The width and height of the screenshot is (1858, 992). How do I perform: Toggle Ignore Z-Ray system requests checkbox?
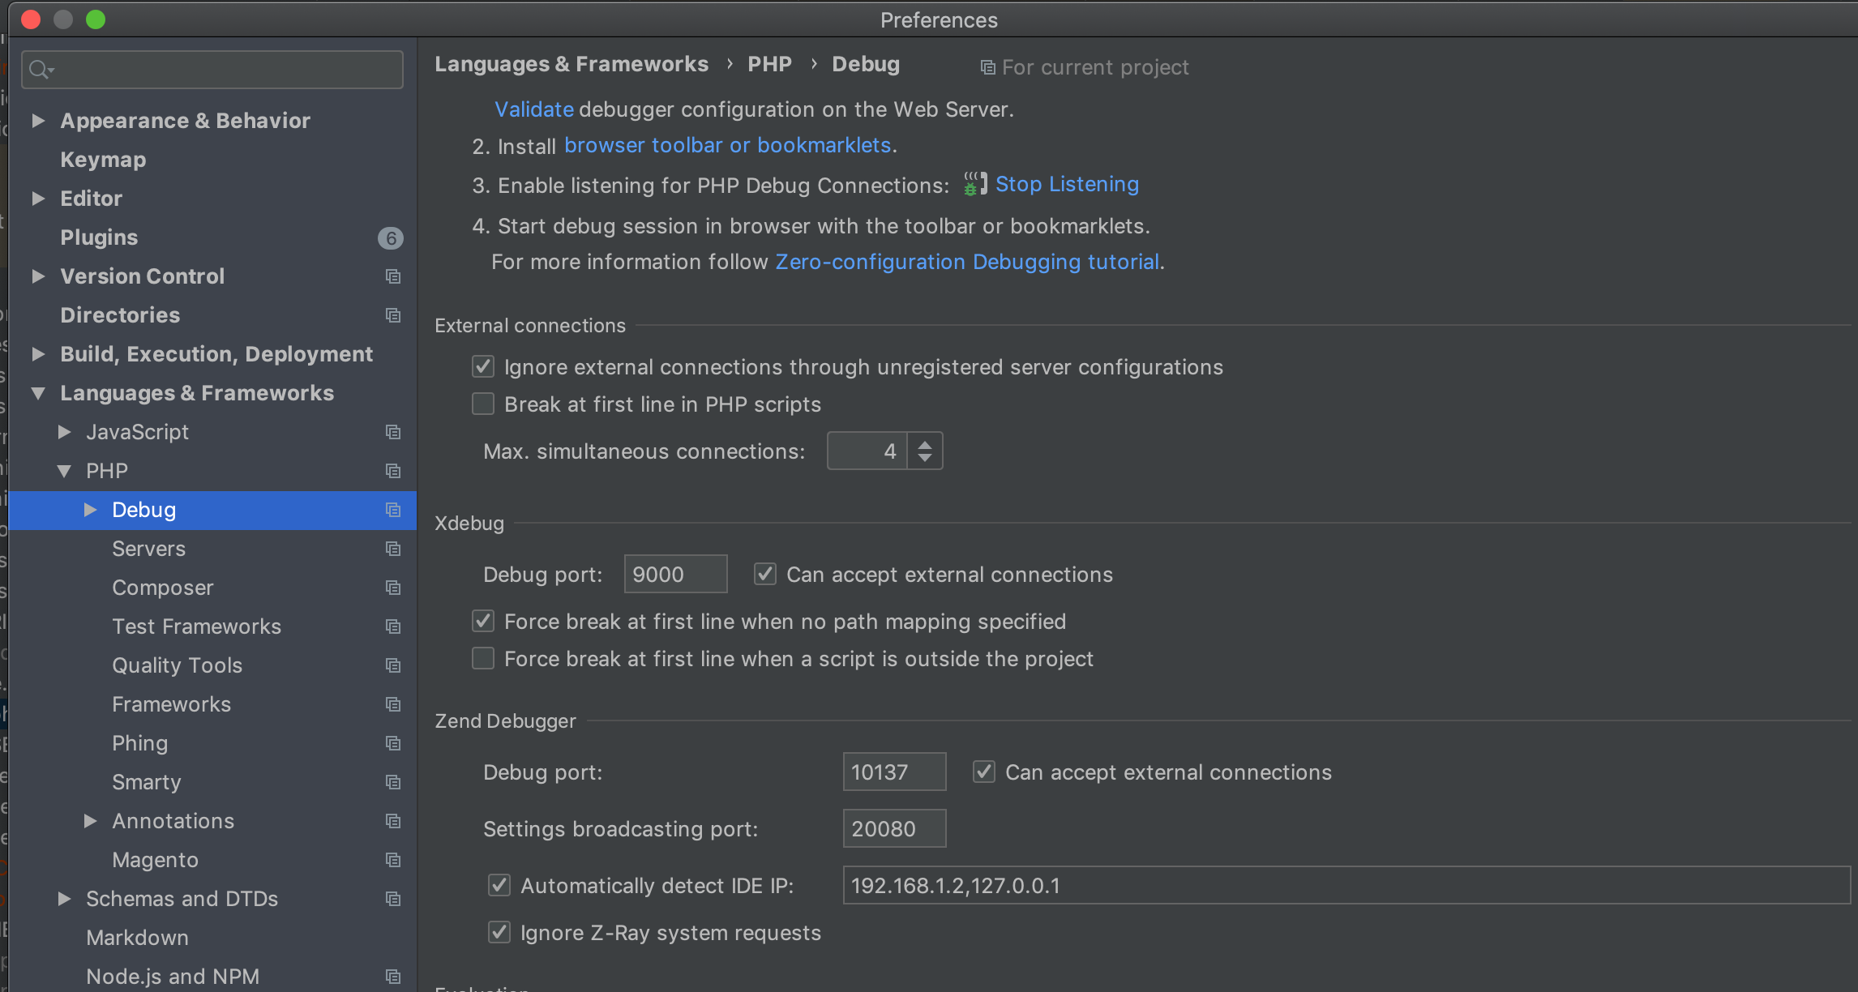click(499, 932)
